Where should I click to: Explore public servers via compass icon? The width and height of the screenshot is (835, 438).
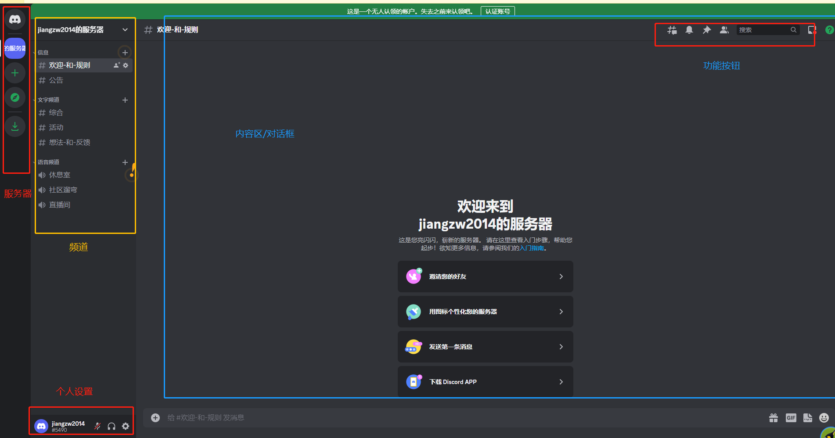pyautogui.click(x=15, y=97)
